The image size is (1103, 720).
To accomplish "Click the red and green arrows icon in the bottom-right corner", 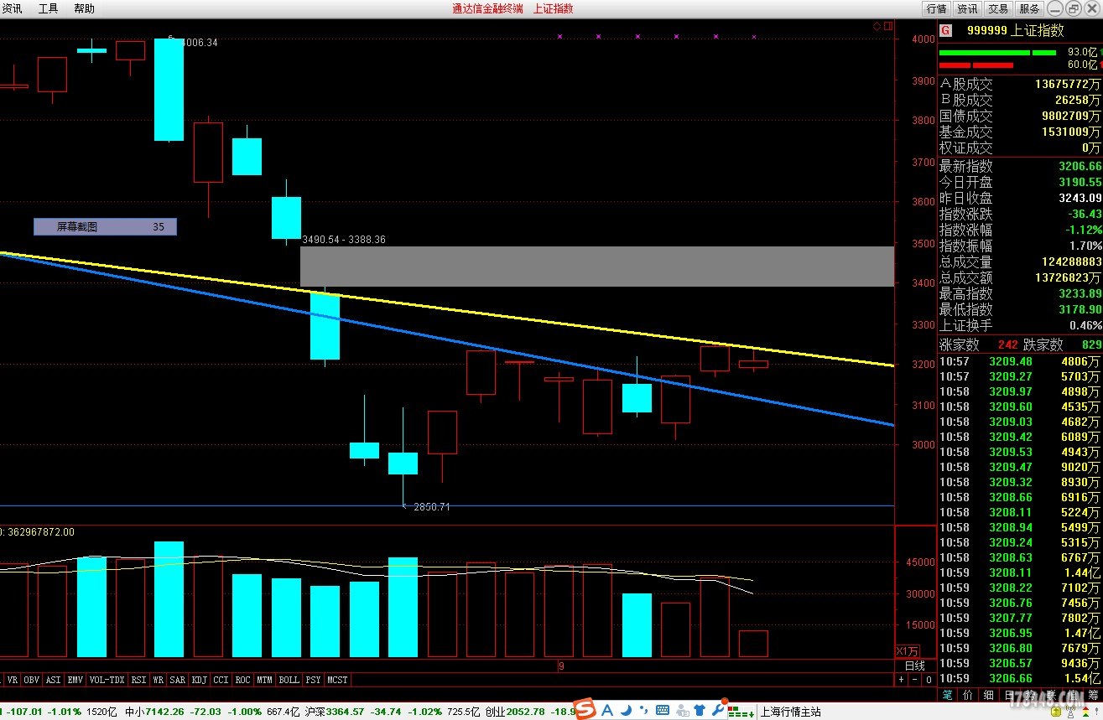I will [x=1085, y=712].
